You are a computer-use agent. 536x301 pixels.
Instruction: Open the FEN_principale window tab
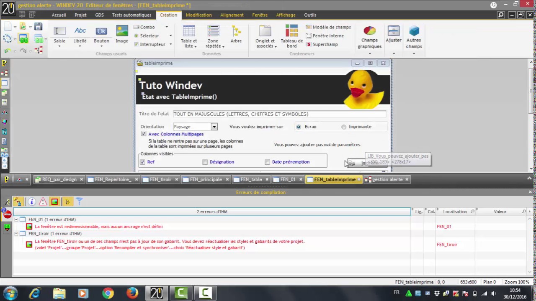coord(206,179)
